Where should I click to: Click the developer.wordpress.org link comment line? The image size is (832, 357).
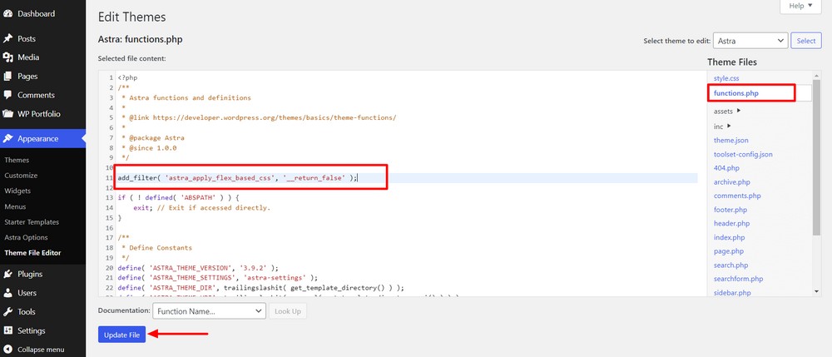pos(257,118)
